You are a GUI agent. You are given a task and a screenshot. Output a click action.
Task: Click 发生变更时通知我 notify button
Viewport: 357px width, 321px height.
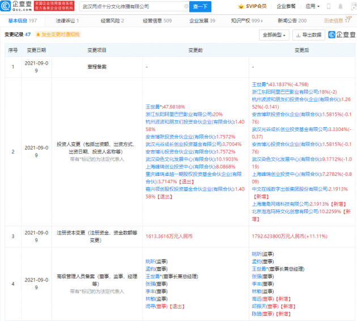coord(58,35)
